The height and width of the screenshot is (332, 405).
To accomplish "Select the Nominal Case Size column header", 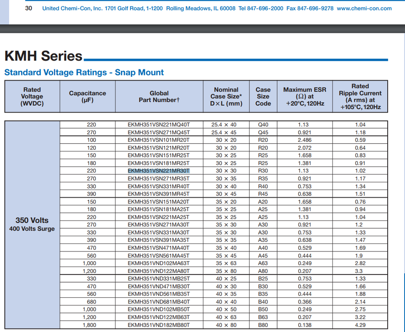I will (226, 97).
